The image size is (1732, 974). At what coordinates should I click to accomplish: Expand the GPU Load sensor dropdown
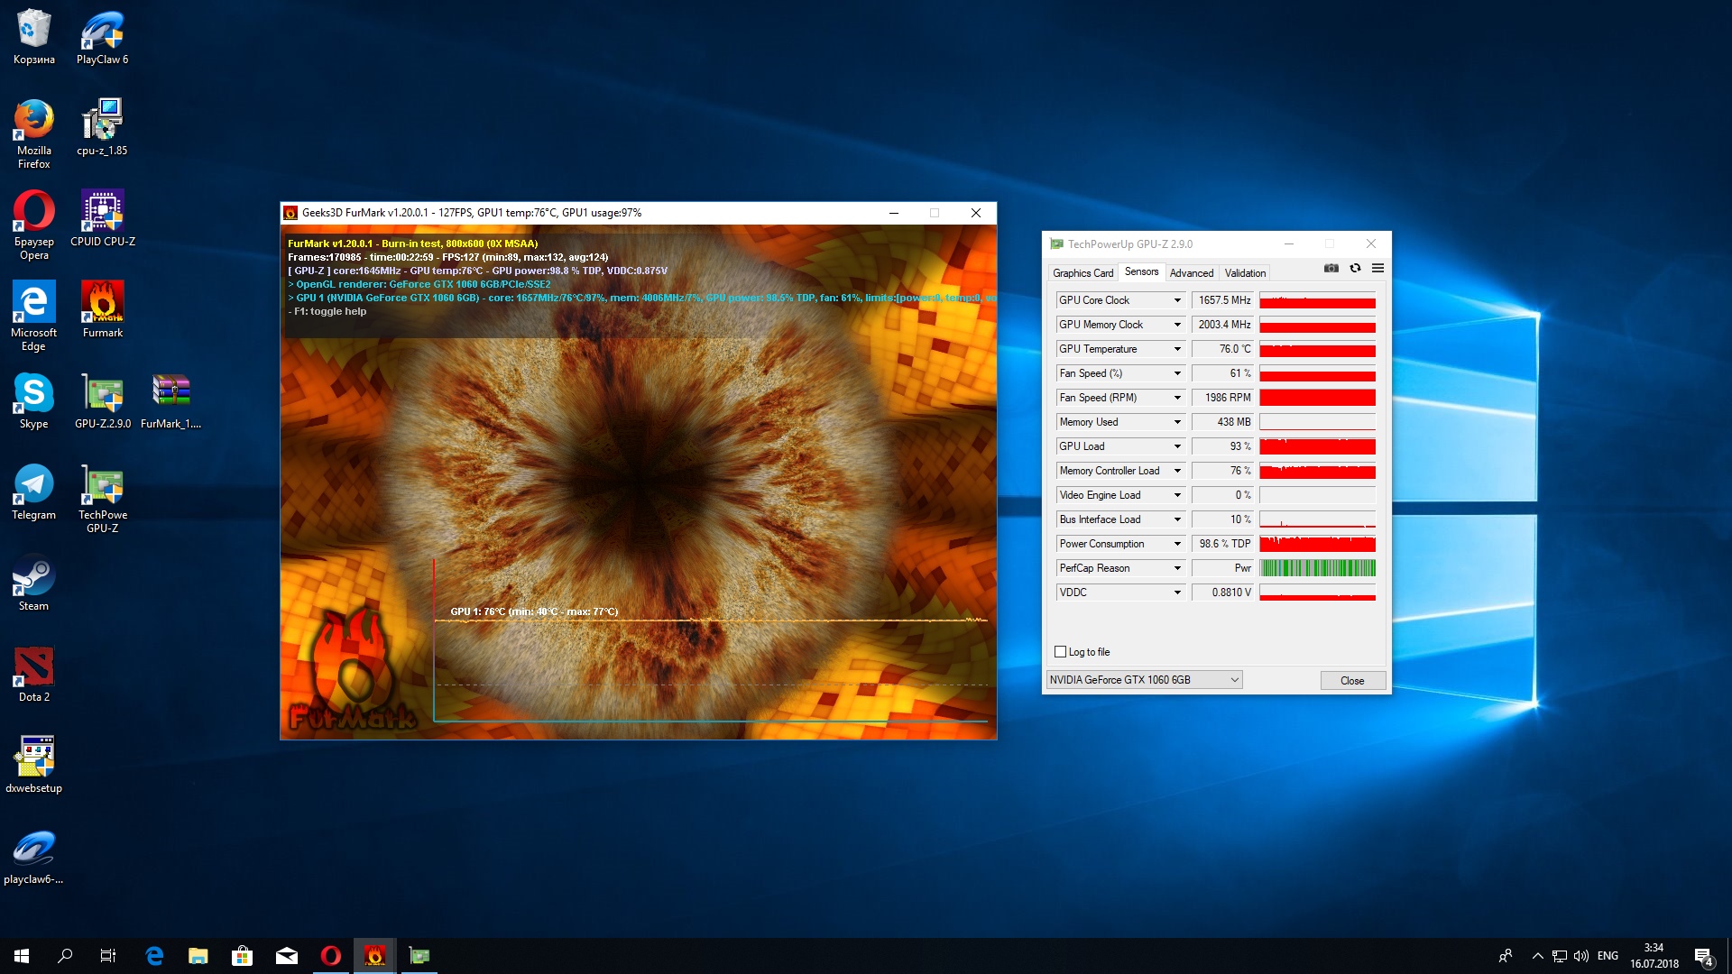(1177, 446)
